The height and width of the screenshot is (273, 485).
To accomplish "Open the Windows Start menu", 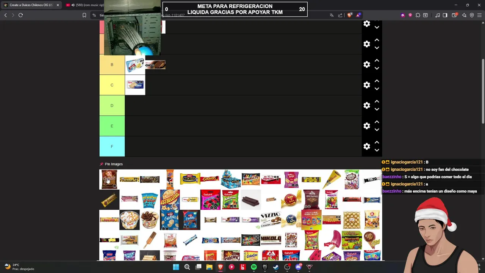I will [x=176, y=267].
